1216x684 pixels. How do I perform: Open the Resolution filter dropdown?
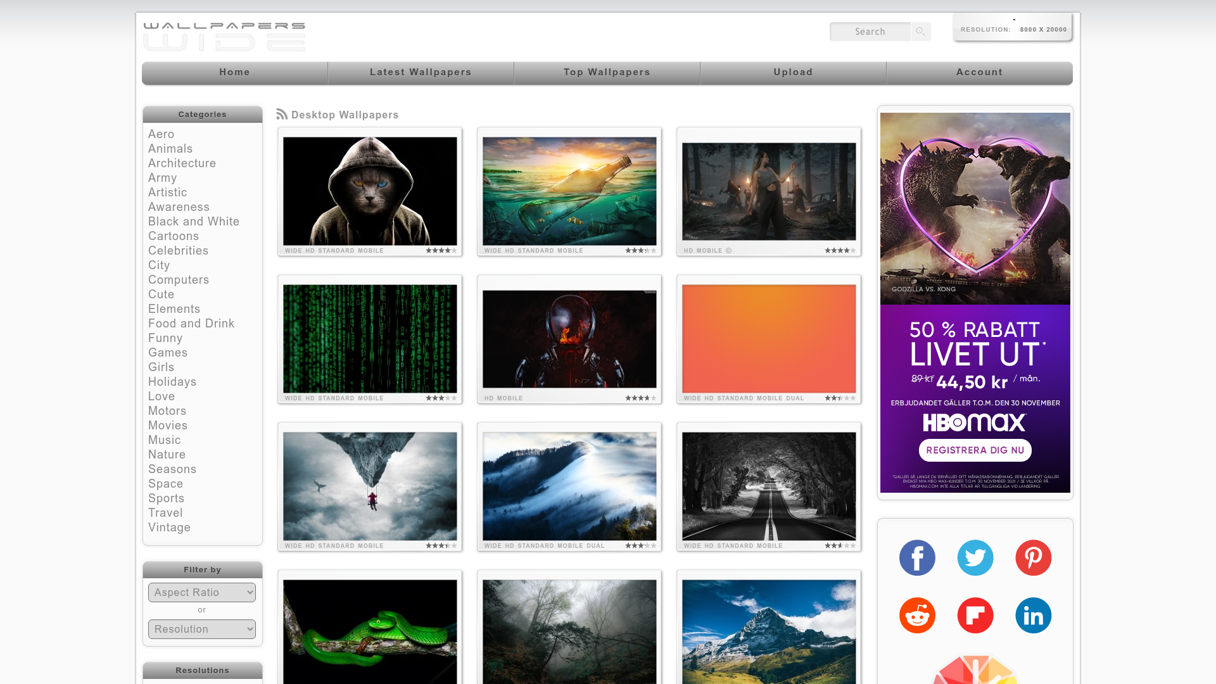[202, 629]
